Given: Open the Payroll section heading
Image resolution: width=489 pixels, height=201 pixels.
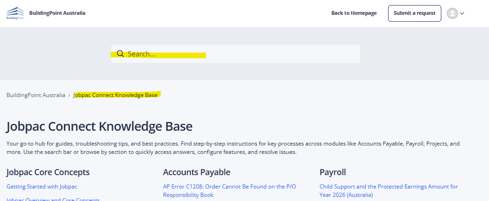Looking at the screenshot, I should [332, 172].
